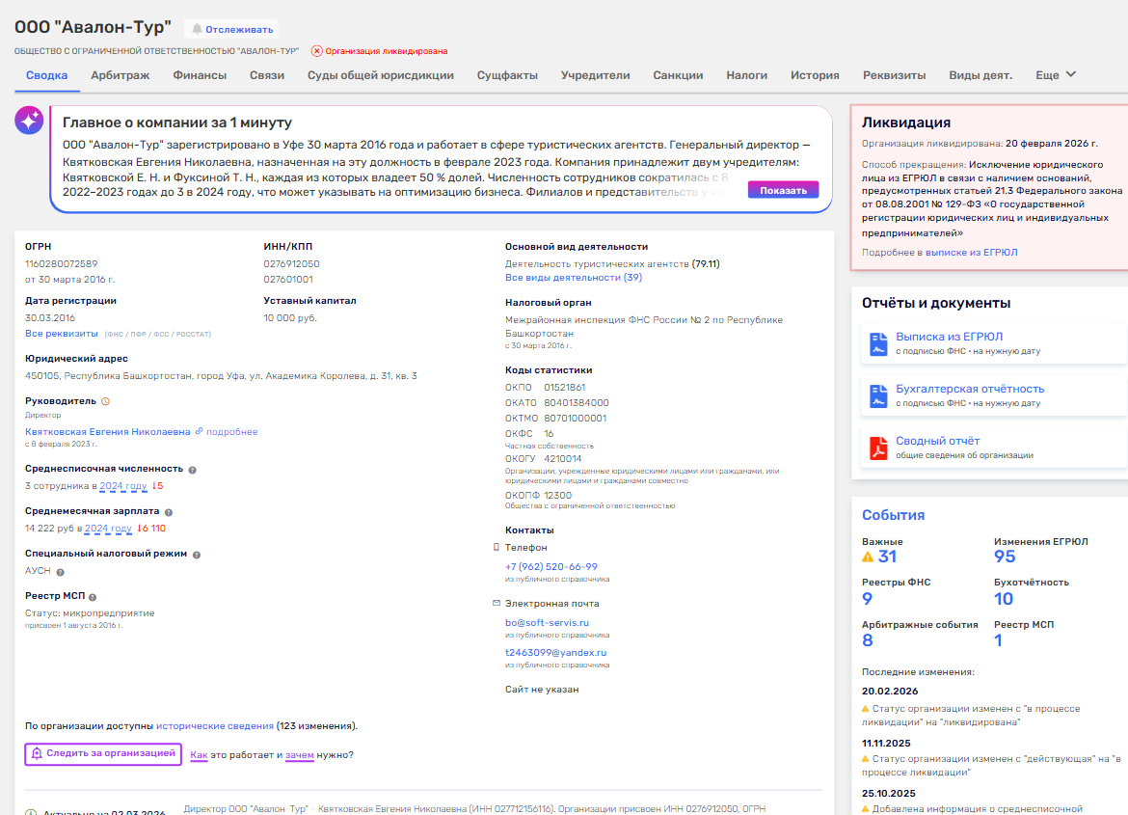This screenshot has height=815, width=1128.
Task: Open the Финансы tab
Action: pyautogui.click(x=200, y=75)
